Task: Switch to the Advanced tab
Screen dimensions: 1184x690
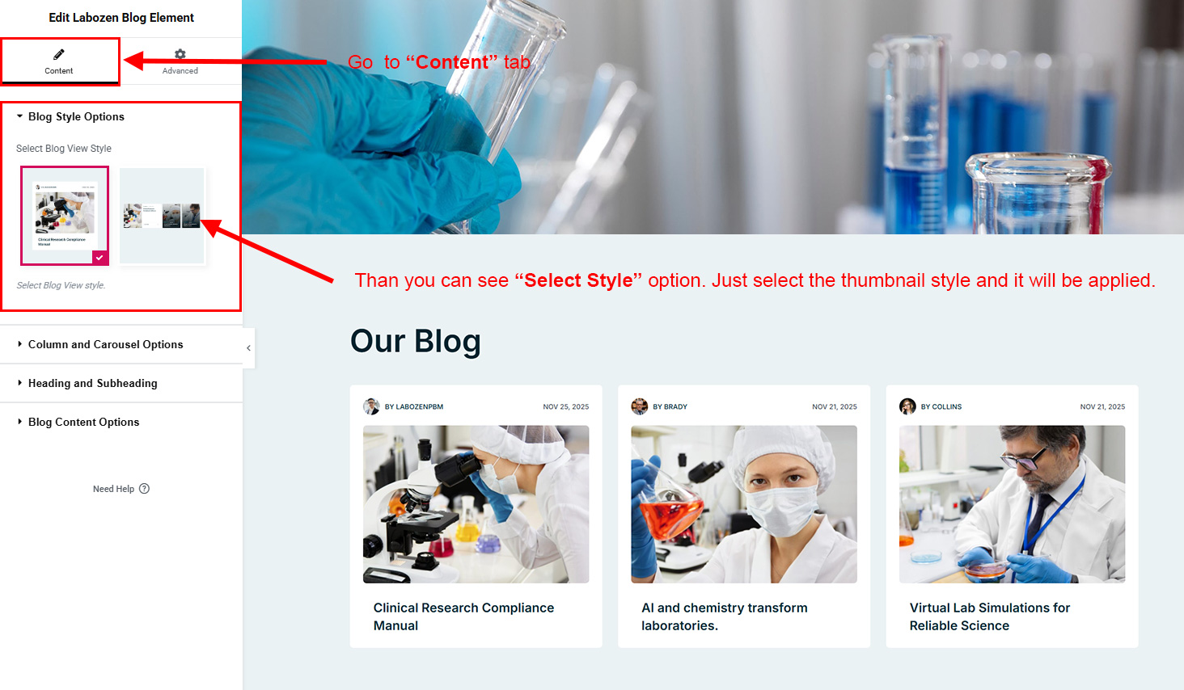Action: tap(180, 61)
